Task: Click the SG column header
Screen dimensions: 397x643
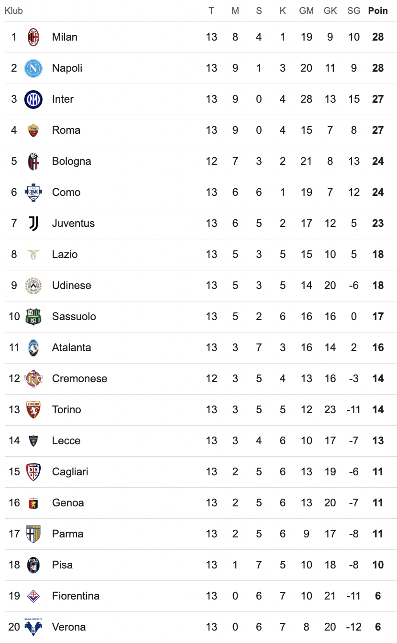Action: click(x=354, y=11)
